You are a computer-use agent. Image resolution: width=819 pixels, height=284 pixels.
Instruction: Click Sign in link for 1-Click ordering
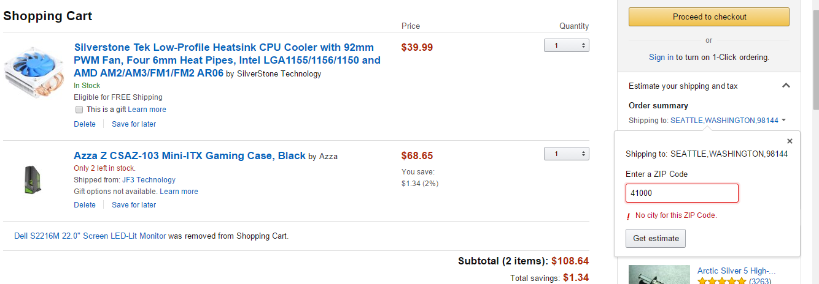[x=661, y=57]
